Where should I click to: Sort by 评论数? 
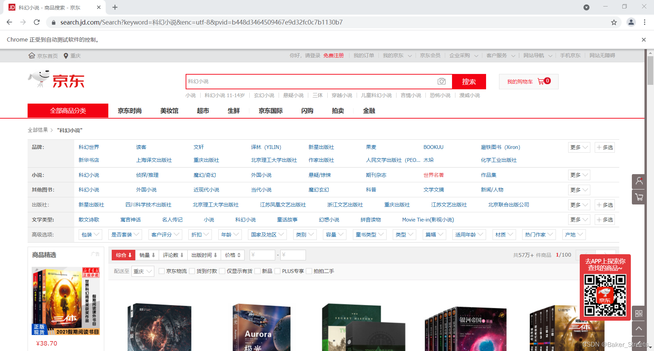[173, 255]
